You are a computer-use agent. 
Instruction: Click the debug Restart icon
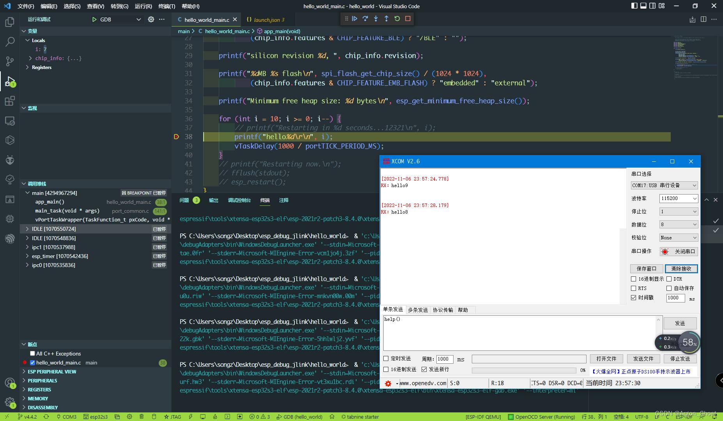point(397,19)
